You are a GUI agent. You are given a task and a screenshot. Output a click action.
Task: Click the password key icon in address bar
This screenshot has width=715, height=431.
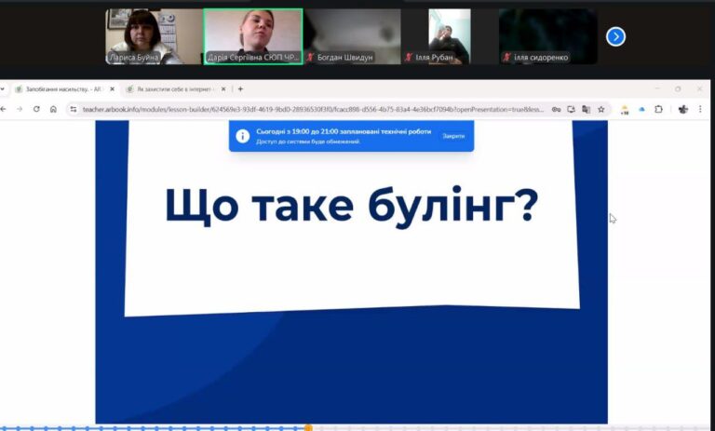tap(556, 109)
